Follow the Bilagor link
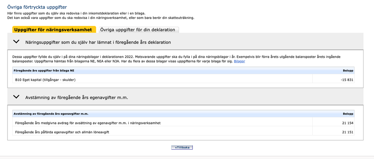This screenshot has height=159, width=374. (x=240, y=61)
